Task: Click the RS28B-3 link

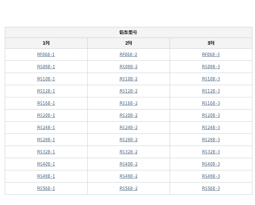Action: pyautogui.click(x=211, y=140)
